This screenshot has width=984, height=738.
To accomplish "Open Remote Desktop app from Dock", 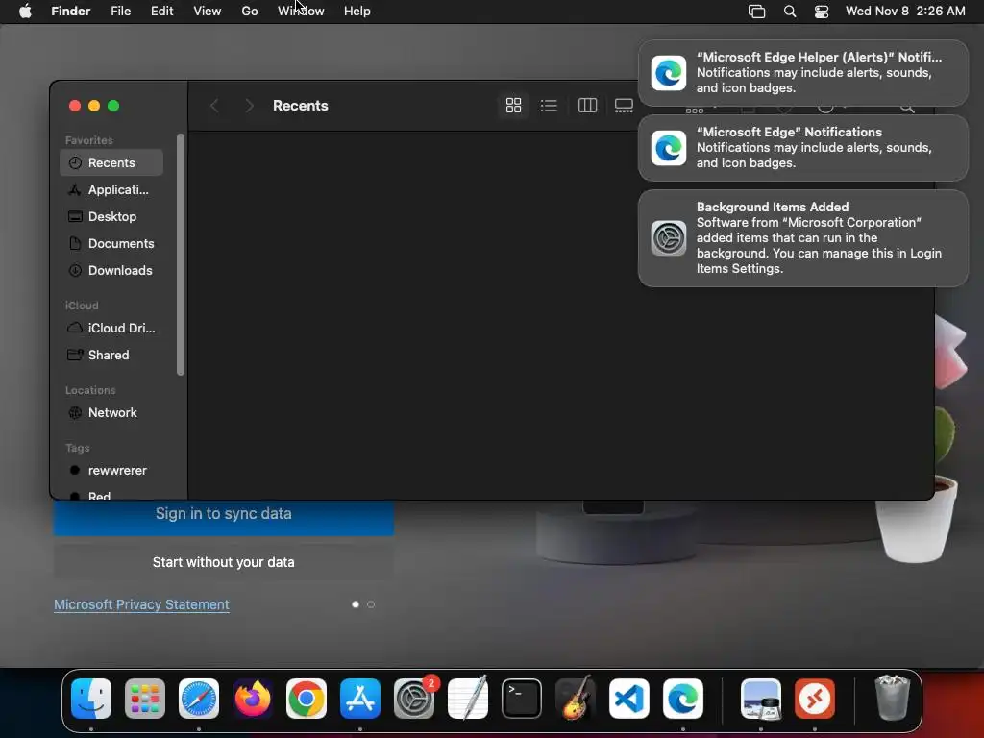I will pyautogui.click(x=815, y=699).
